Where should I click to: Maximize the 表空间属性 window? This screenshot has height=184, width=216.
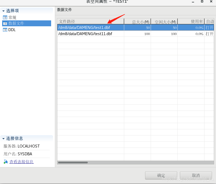pyautogui.click(x=202, y=1)
